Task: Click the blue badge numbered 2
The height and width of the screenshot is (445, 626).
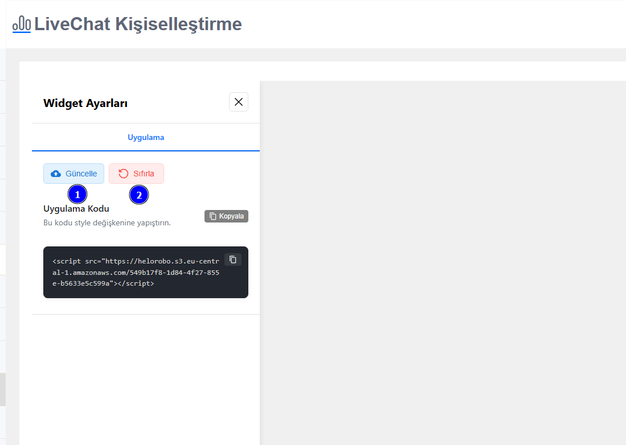Action: 139,195
